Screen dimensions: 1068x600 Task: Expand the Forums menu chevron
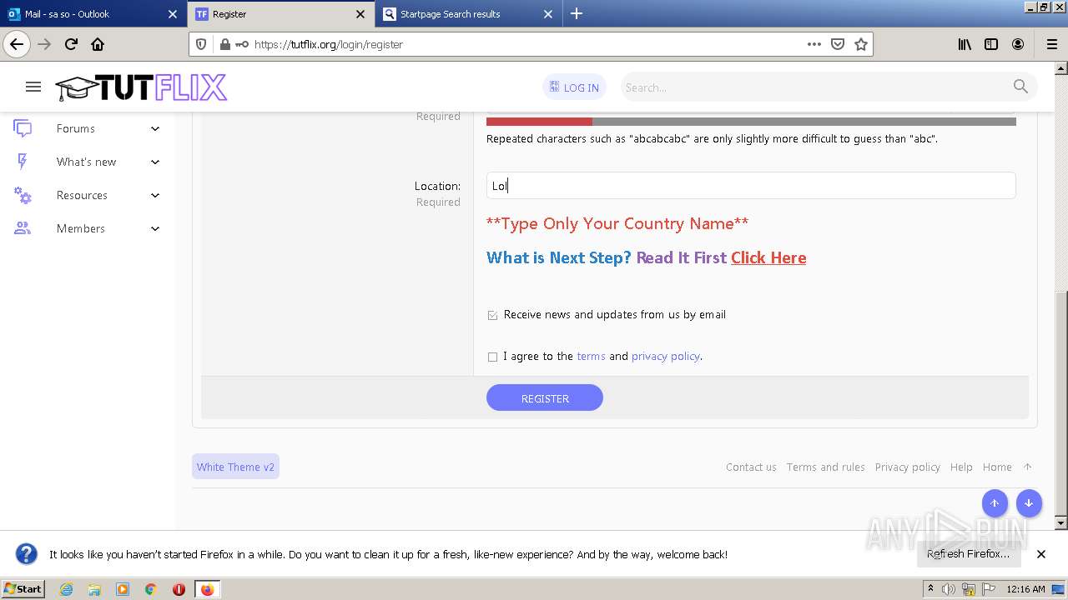155,128
